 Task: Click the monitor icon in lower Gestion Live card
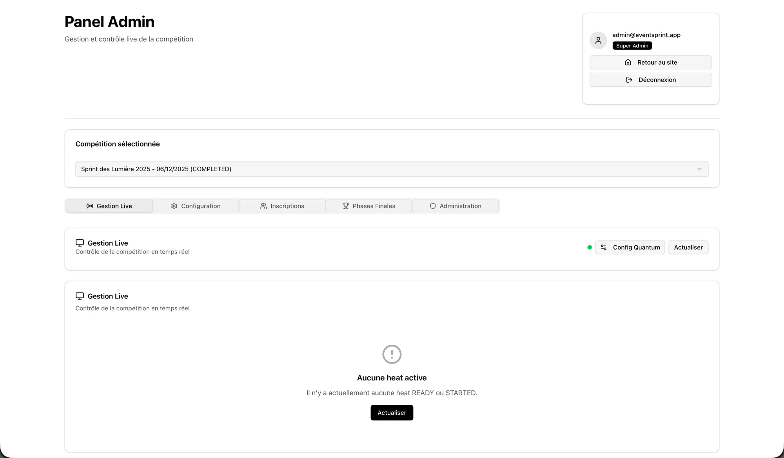80,296
